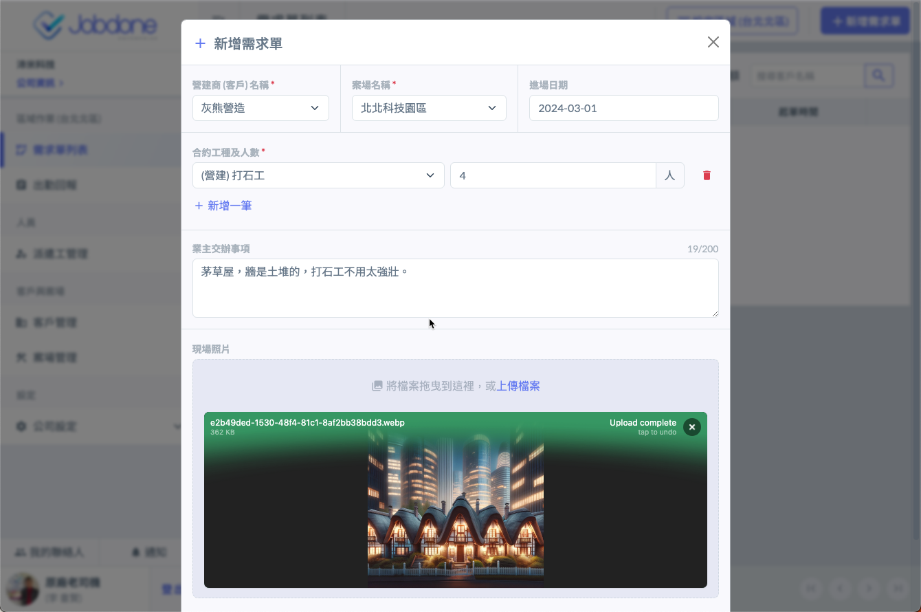Close the 新增需求單 dialog
The width and height of the screenshot is (921, 612).
[713, 42]
